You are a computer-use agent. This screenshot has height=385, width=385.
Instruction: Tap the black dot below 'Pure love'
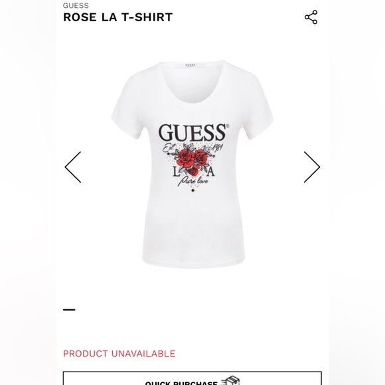point(193,191)
